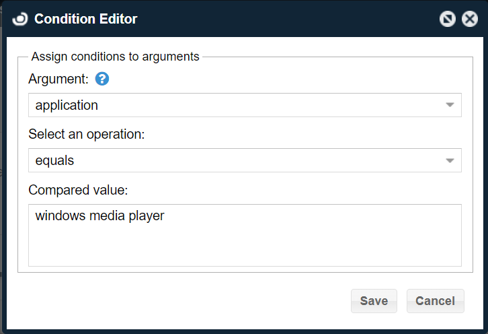The width and height of the screenshot is (488, 334).
Task: Click the arrow of the Argument combo box
Action: [x=450, y=105]
